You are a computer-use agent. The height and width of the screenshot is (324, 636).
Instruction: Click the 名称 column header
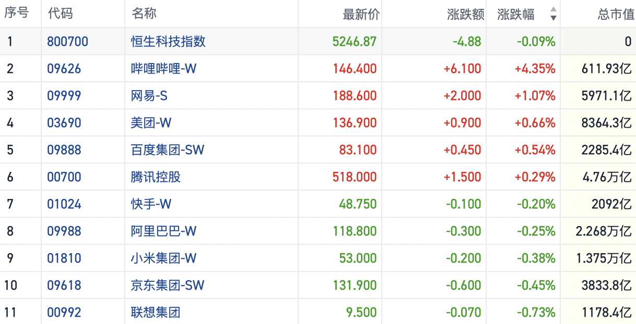[x=144, y=14]
